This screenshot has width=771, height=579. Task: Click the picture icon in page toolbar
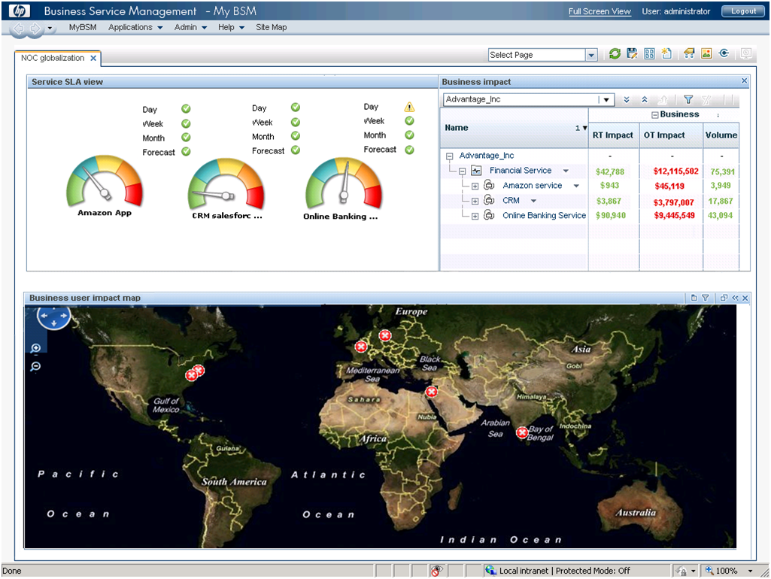[x=706, y=53]
